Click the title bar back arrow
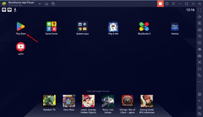 coord(40,4)
